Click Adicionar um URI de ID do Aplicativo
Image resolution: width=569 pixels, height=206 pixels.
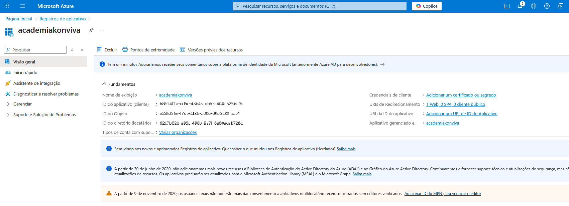coord(462,114)
